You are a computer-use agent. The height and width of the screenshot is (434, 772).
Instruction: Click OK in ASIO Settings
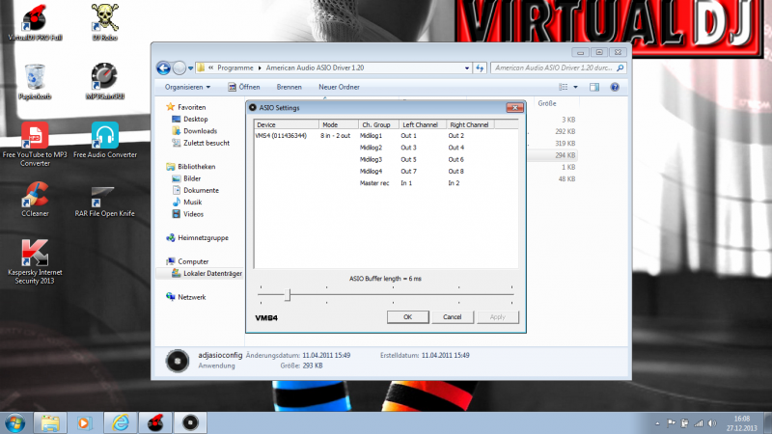tap(407, 317)
